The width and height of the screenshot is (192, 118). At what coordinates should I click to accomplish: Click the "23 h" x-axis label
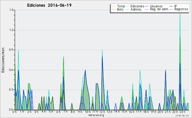(x=182, y=112)
